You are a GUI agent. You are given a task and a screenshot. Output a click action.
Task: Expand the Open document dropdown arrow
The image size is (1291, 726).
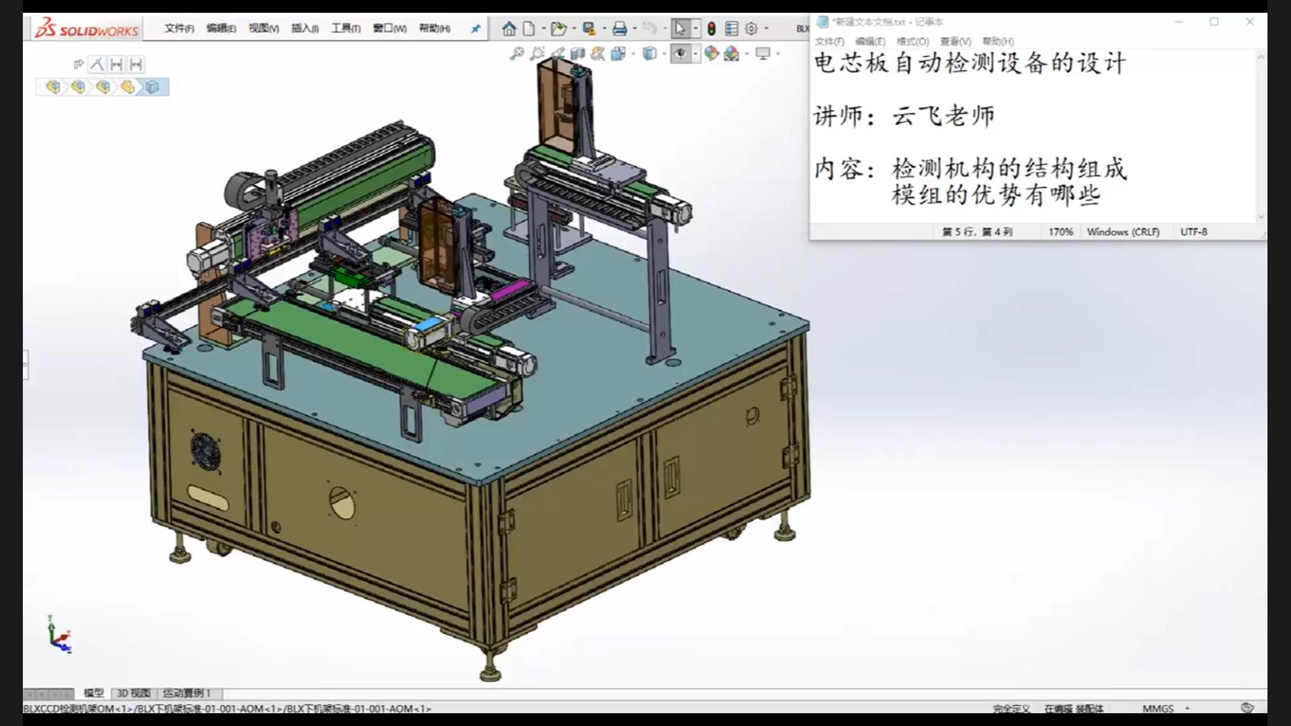click(x=574, y=28)
